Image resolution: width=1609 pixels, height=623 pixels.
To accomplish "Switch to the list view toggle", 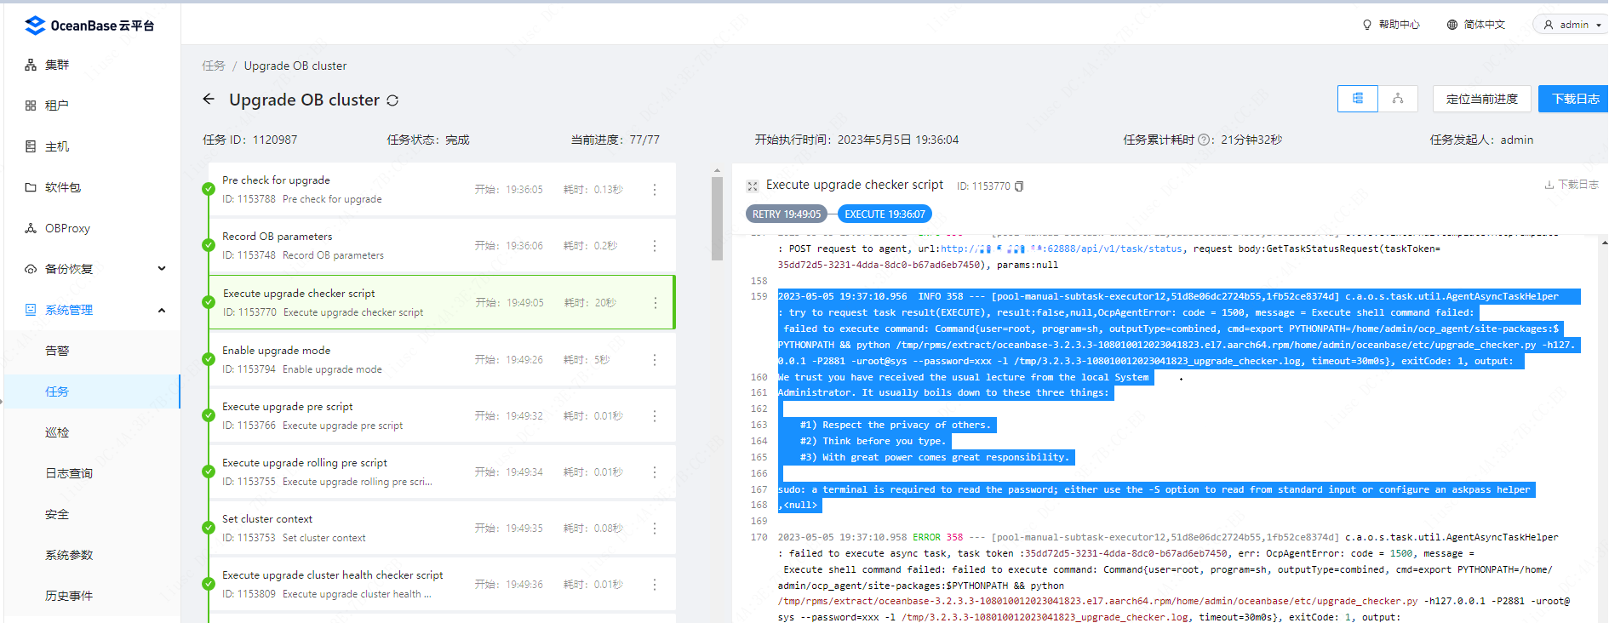I will pos(1358,99).
